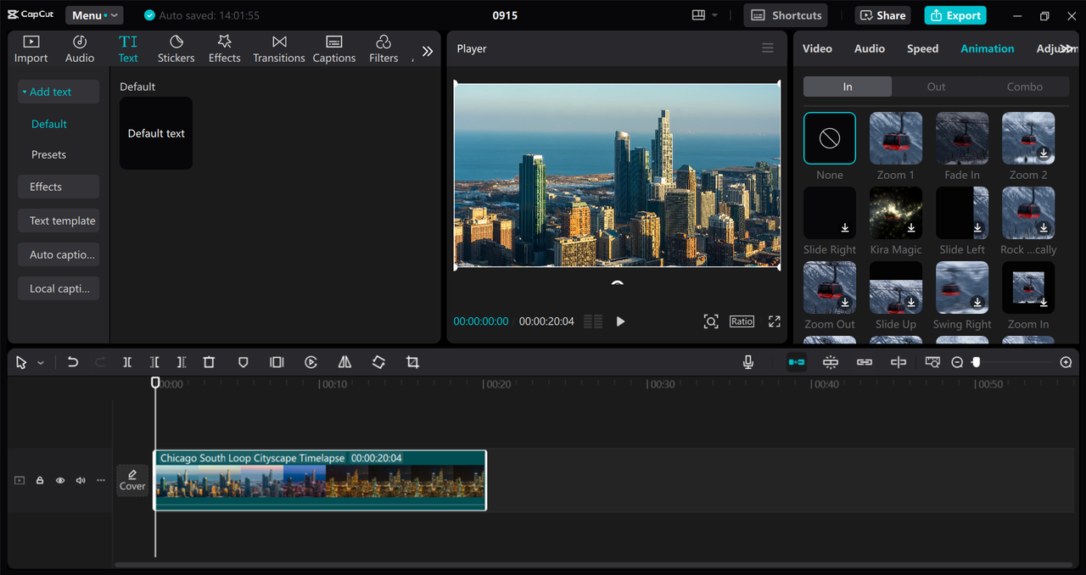The image size is (1086, 575).
Task: Open Text template category
Action: click(59, 221)
